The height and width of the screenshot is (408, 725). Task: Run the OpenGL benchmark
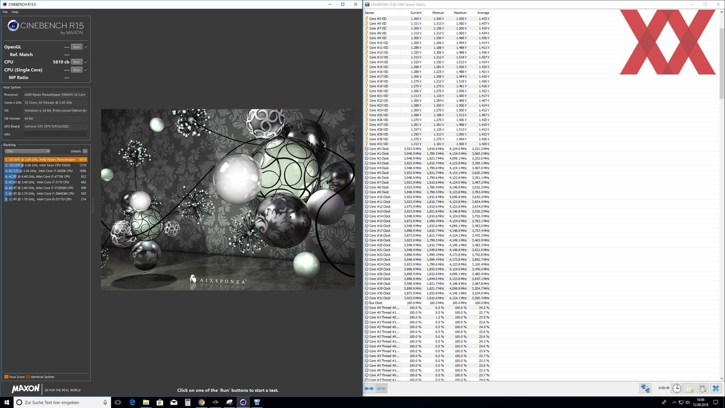coord(77,47)
